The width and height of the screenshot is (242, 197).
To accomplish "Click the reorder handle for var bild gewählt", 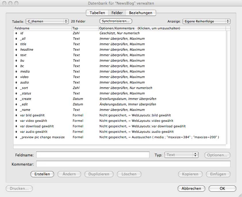I will 16,115.
